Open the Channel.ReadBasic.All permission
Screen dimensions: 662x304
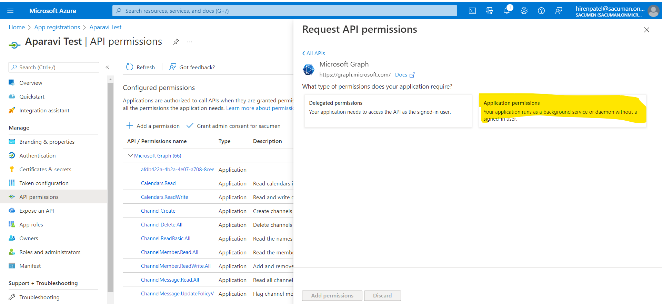165,239
